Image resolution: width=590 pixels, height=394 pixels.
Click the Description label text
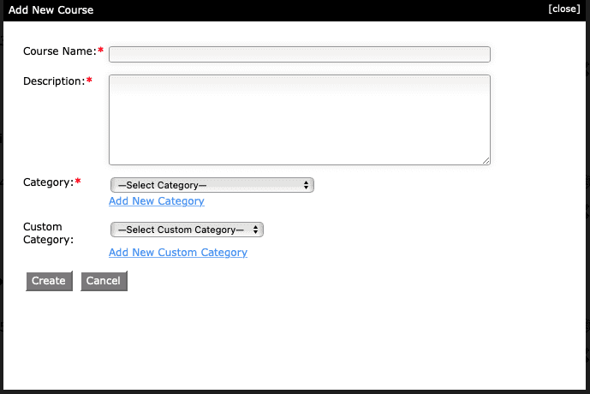(x=54, y=81)
